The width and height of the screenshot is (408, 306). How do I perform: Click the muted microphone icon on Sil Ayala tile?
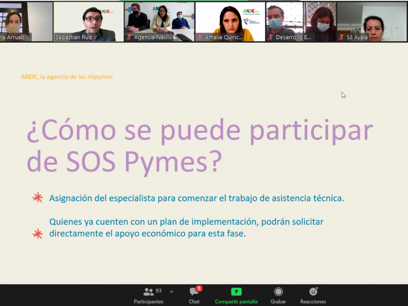342,37
